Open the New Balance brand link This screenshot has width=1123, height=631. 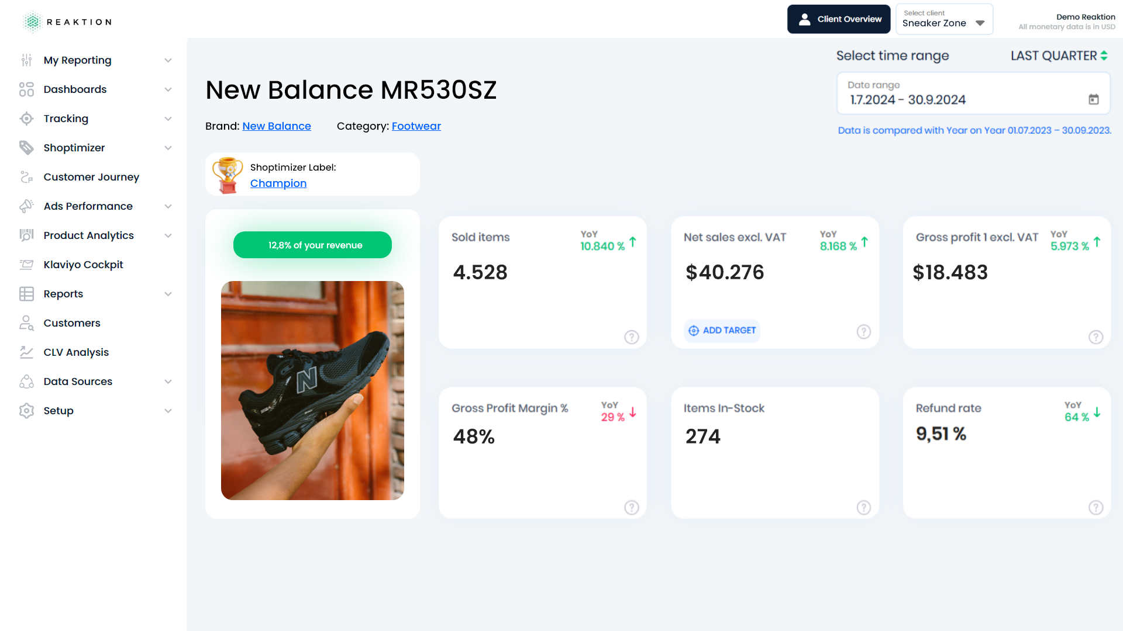click(x=277, y=126)
